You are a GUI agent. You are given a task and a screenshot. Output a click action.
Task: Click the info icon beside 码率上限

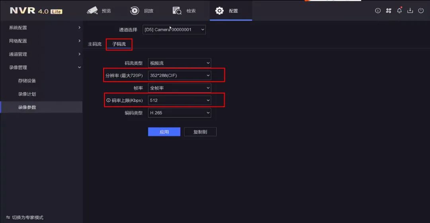[x=108, y=101]
